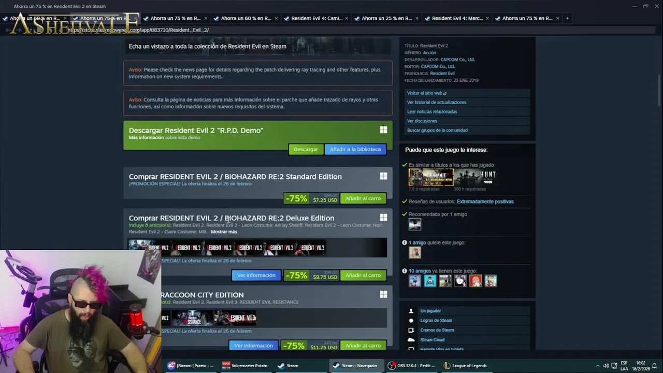Image resolution: width=663 pixels, height=373 pixels.
Task: Click ESP LAA keyboard language indicator
Action: tap(624, 366)
